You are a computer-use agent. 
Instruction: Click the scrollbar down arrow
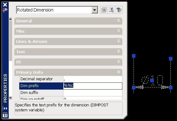11,98
